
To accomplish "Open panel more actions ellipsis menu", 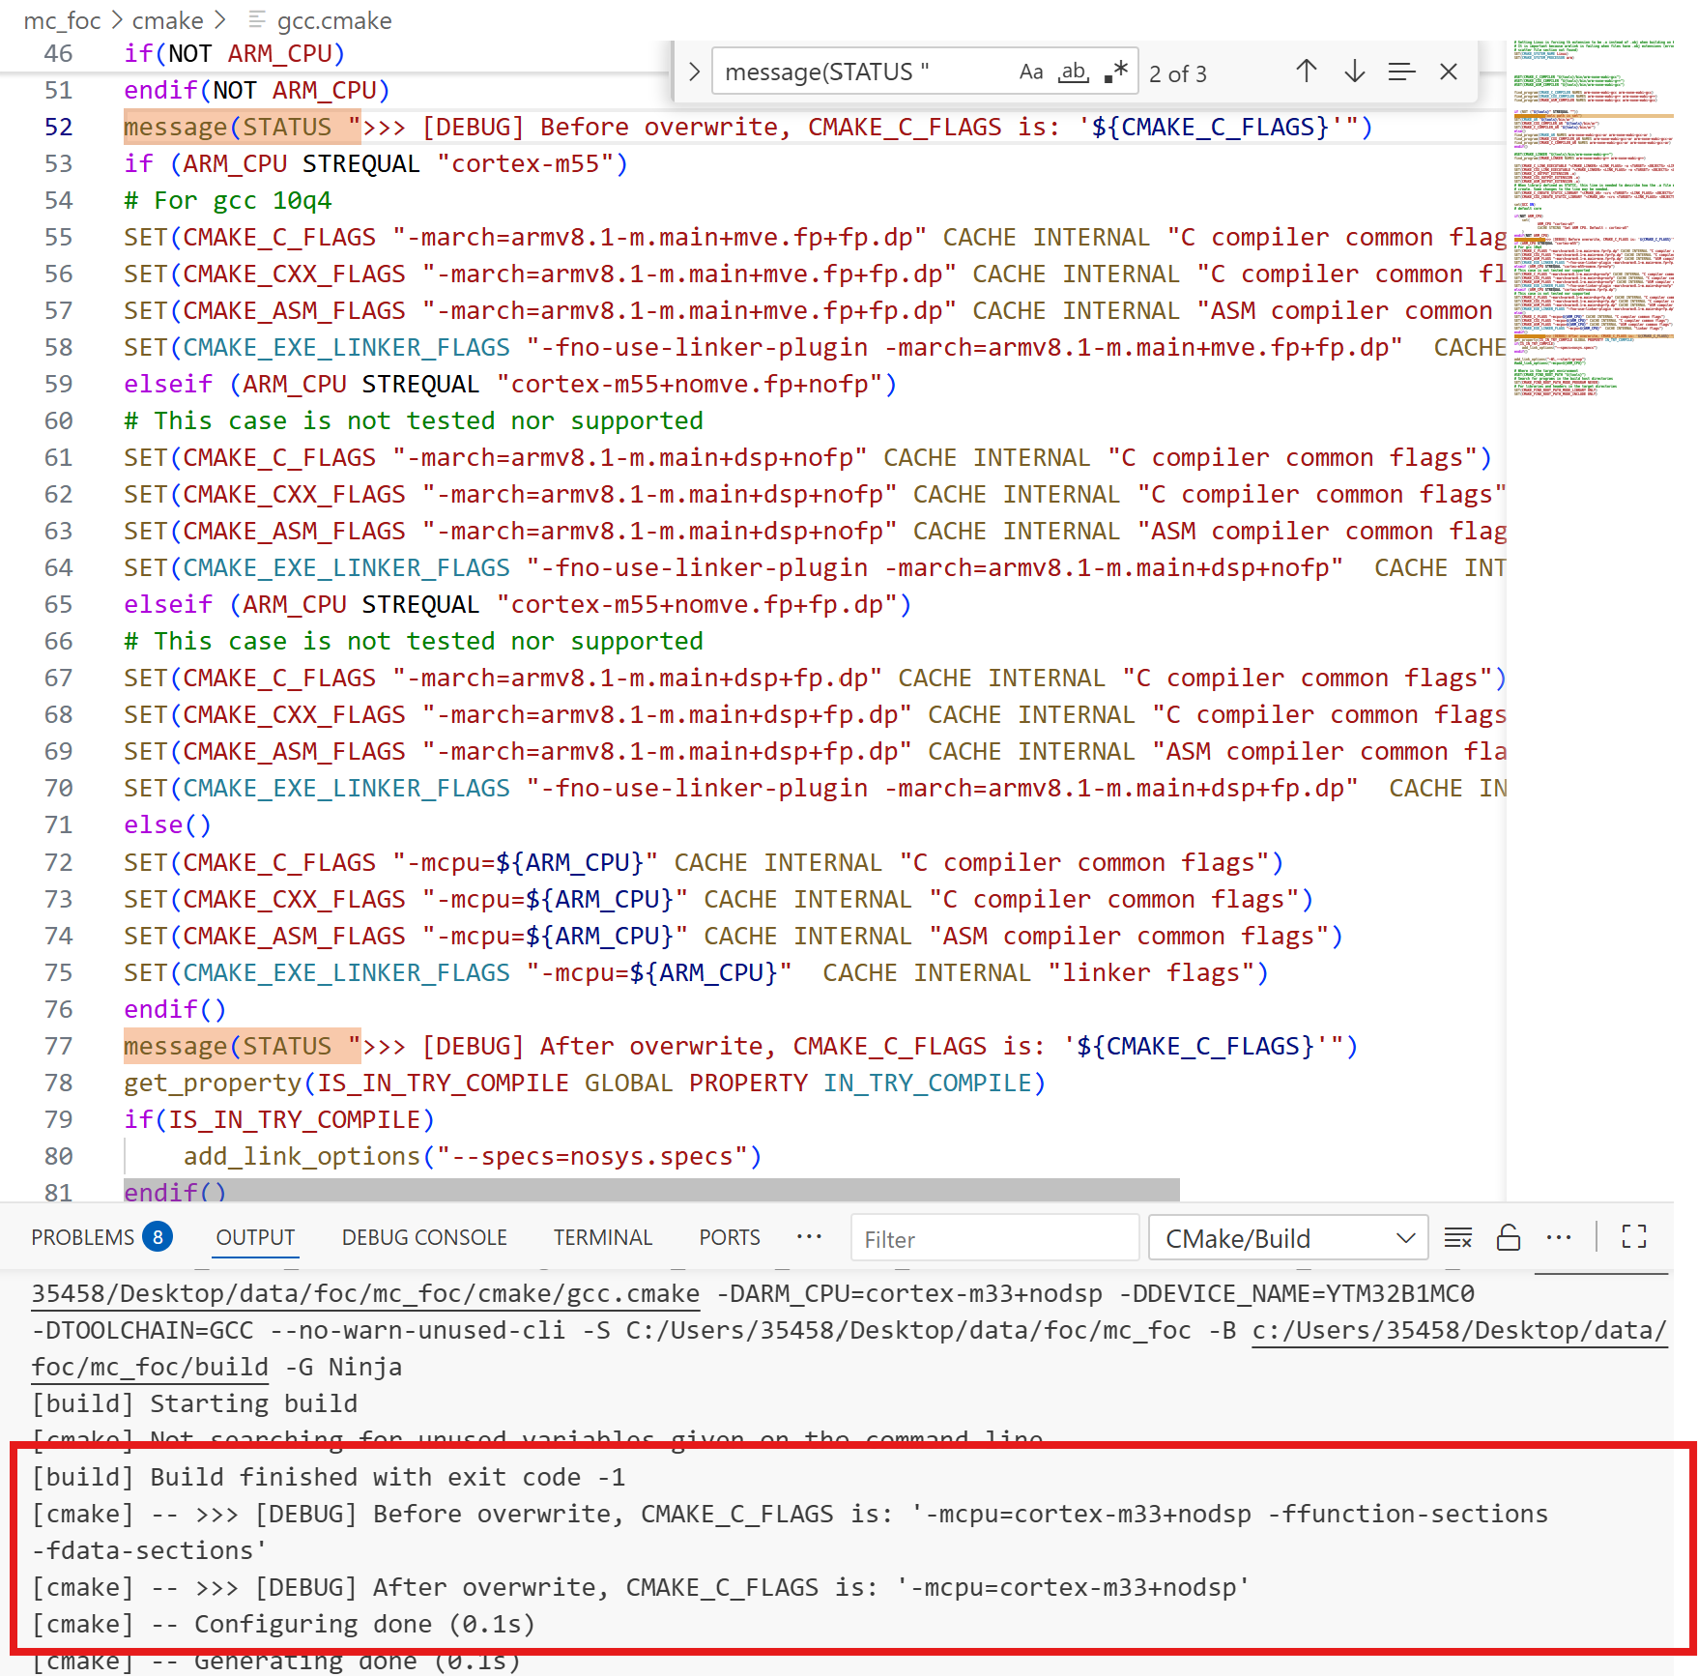I will pos(1558,1238).
